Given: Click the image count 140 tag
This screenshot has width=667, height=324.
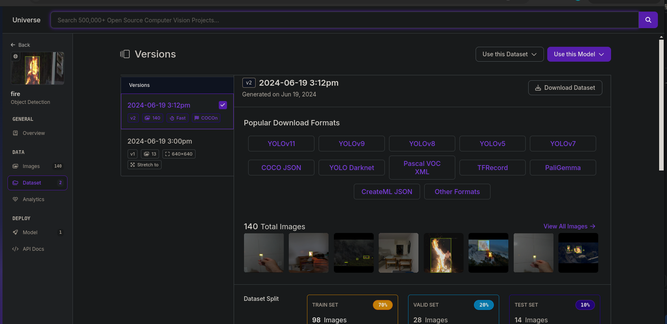Looking at the screenshot, I should tap(152, 118).
